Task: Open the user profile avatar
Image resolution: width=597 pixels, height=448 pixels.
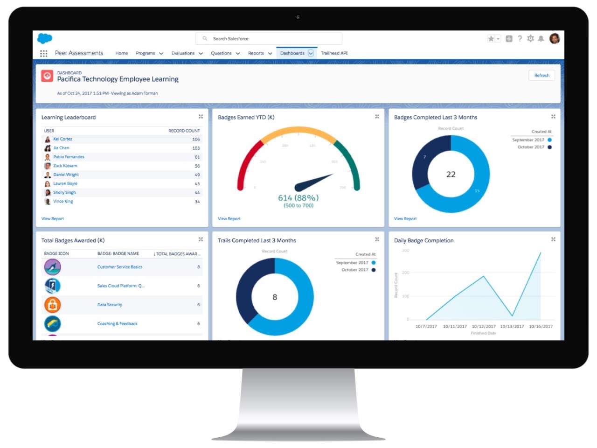Action: 555,39
